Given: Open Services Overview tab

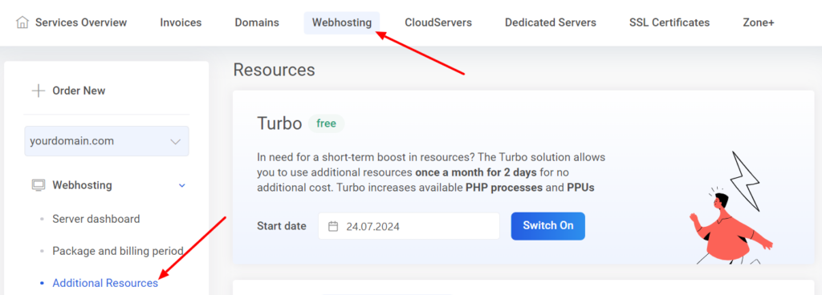Looking at the screenshot, I should [x=81, y=22].
